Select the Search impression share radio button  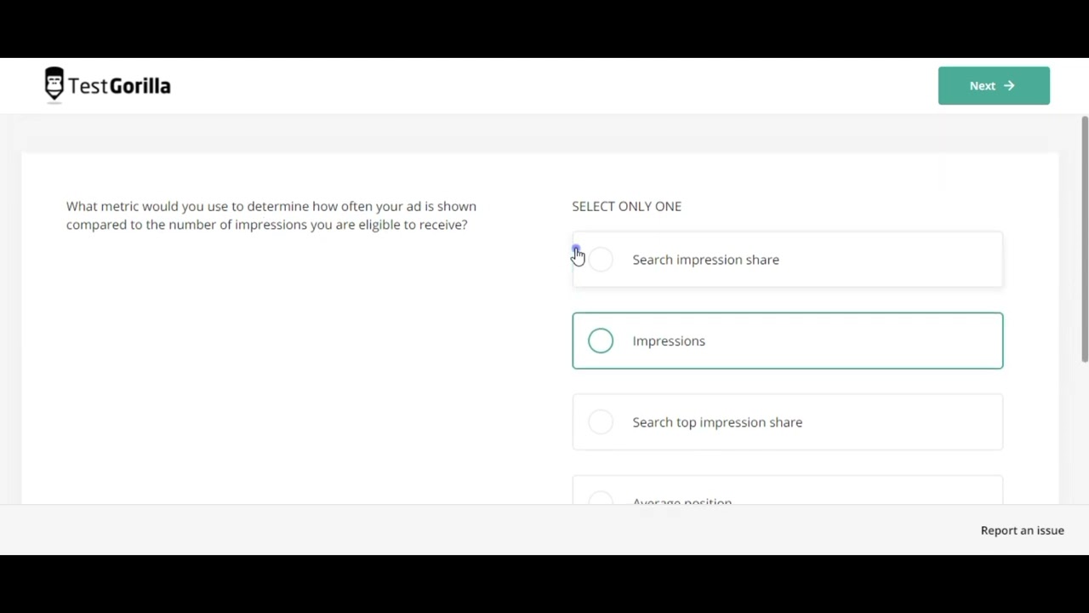click(x=601, y=260)
